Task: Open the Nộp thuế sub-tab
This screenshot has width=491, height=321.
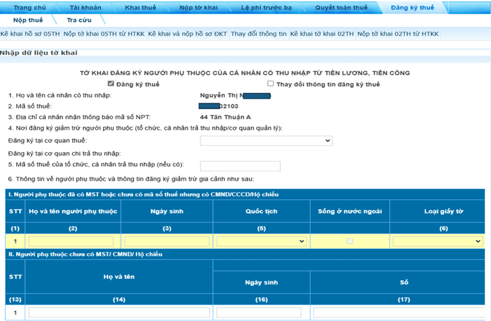Action: coord(28,20)
